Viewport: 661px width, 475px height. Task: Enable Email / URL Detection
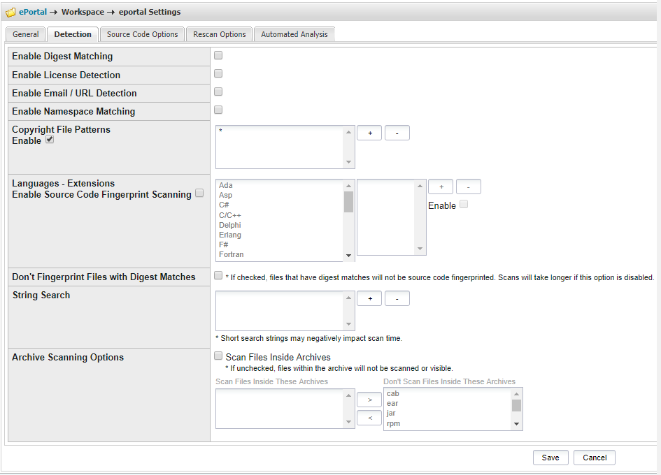coord(218,91)
